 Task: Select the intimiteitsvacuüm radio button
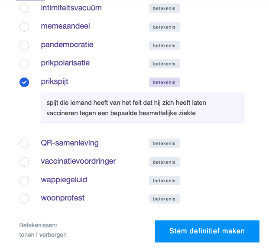24,8
